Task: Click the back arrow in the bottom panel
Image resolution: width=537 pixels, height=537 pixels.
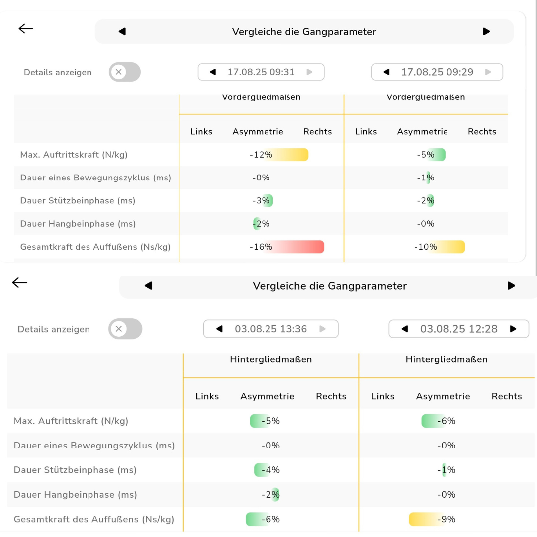Action: click(19, 283)
